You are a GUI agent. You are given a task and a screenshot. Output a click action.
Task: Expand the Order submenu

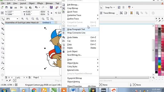tap(80, 60)
